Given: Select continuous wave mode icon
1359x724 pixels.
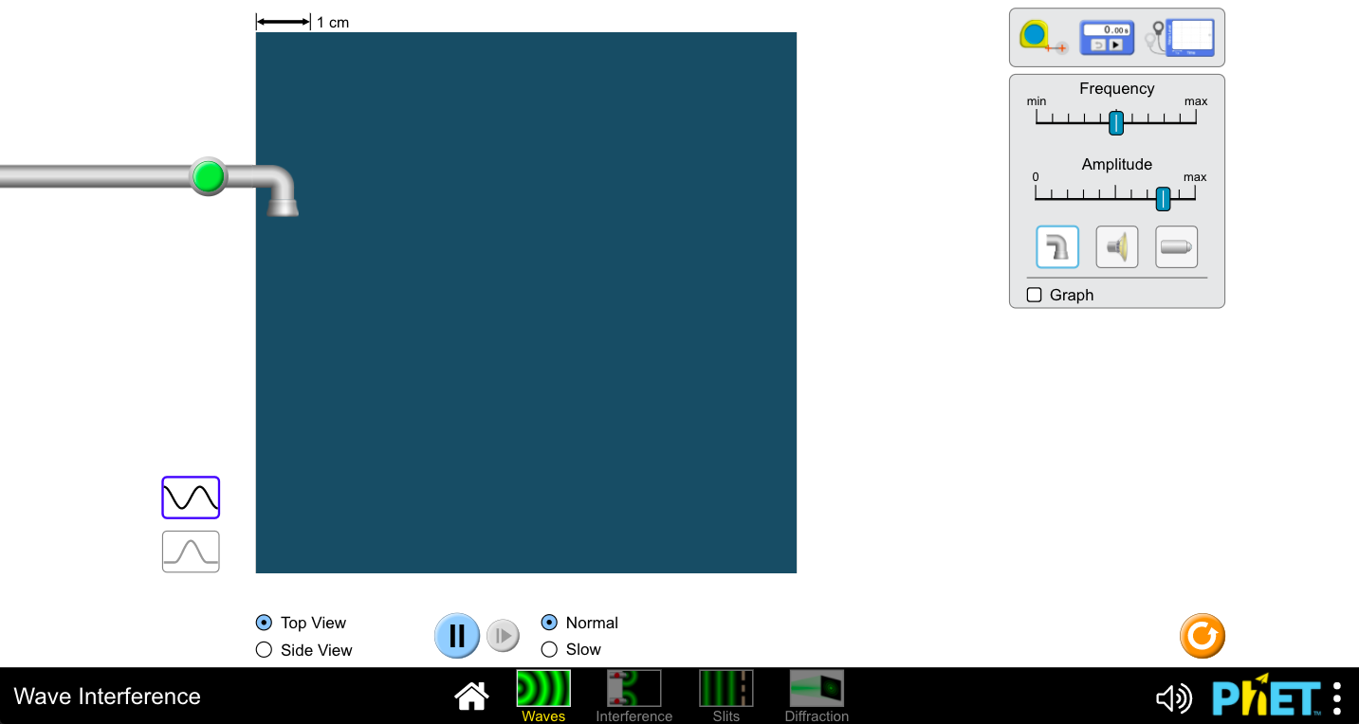Looking at the screenshot, I should [x=191, y=498].
